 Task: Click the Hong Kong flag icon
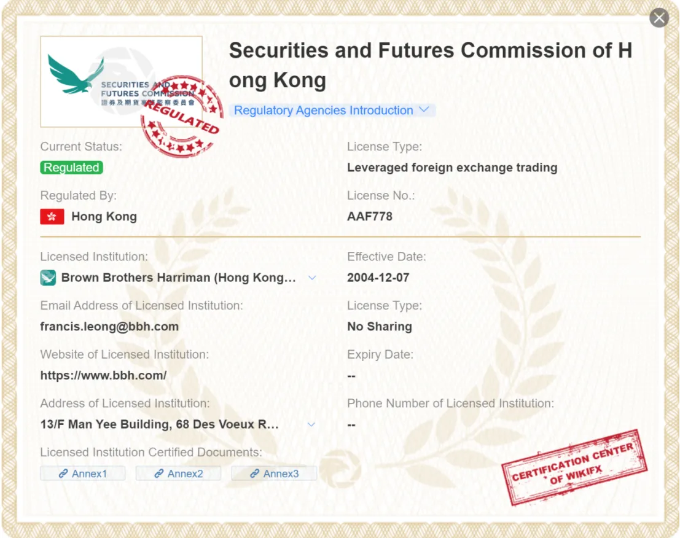(52, 216)
